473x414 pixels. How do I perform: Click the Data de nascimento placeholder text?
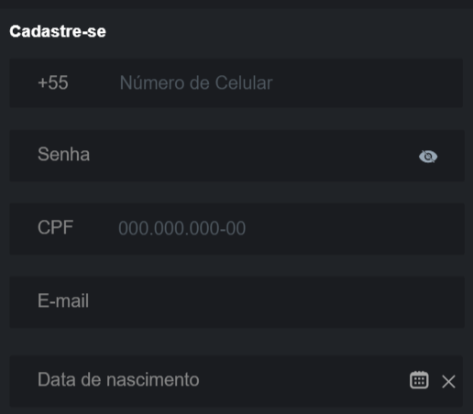tap(118, 380)
